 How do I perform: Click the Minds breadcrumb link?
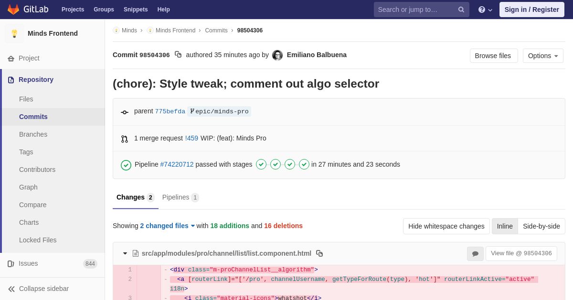[129, 30]
